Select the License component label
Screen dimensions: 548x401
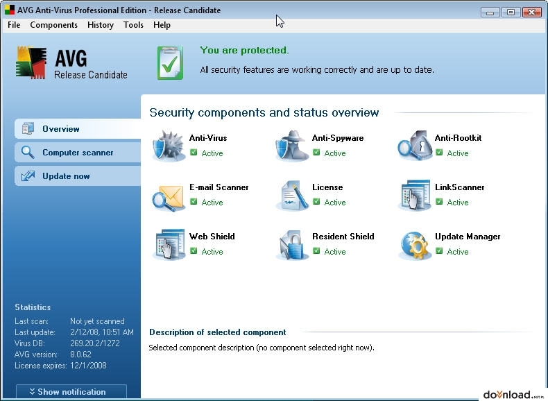click(327, 187)
